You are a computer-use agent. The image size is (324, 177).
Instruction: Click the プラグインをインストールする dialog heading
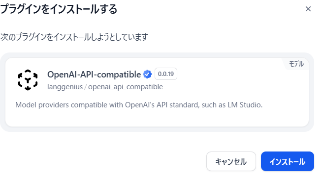coord(59,9)
